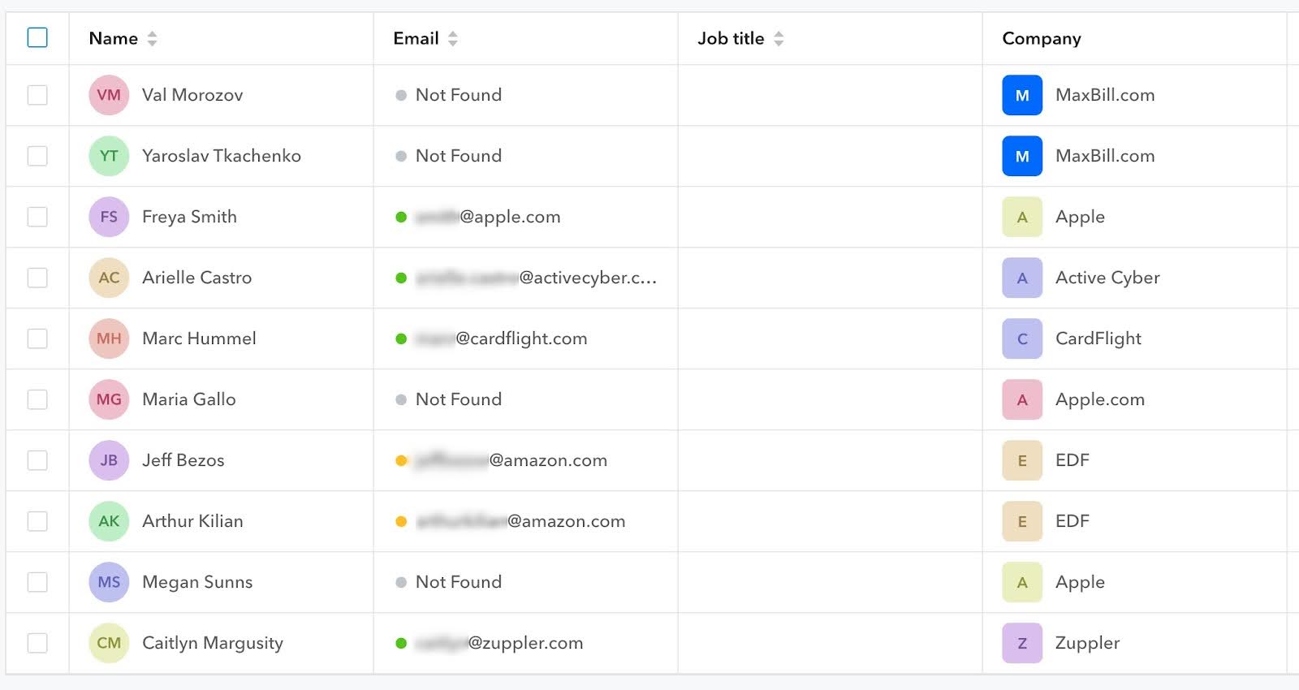Image resolution: width=1299 pixels, height=690 pixels.
Task: Click the Active Cyber company icon
Action: [1022, 278]
